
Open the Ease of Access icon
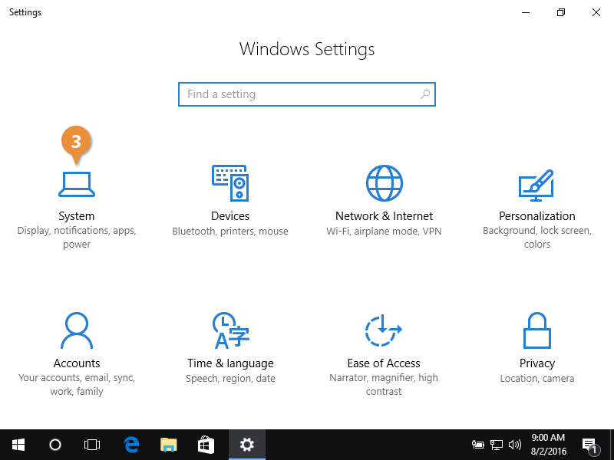pyautogui.click(x=384, y=330)
